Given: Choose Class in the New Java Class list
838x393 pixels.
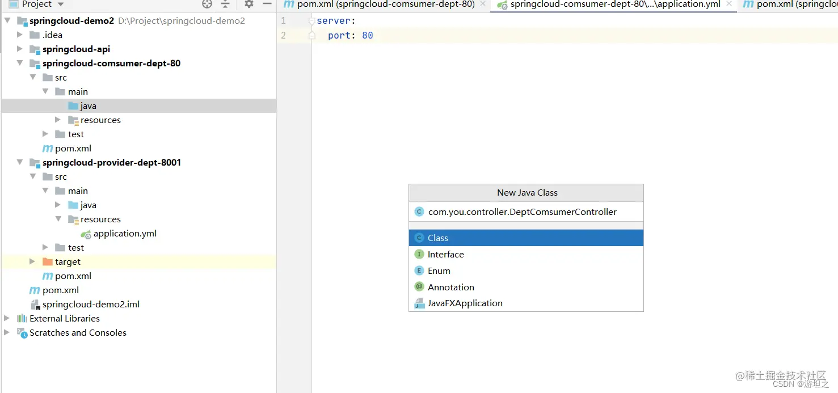Looking at the screenshot, I should point(526,238).
